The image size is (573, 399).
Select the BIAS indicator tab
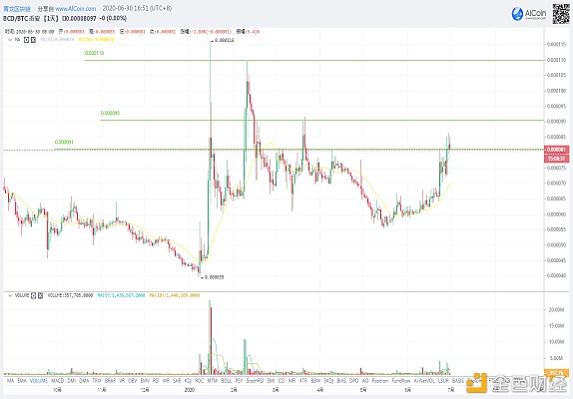coord(341,381)
